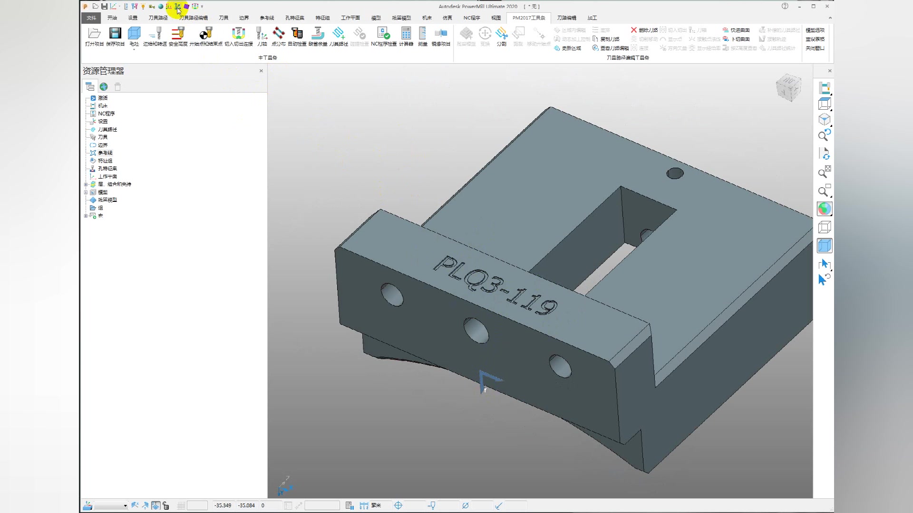Switch to the 刀具路径 ribbon tab
Viewport: 913px width, 513px height.
point(158,18)
